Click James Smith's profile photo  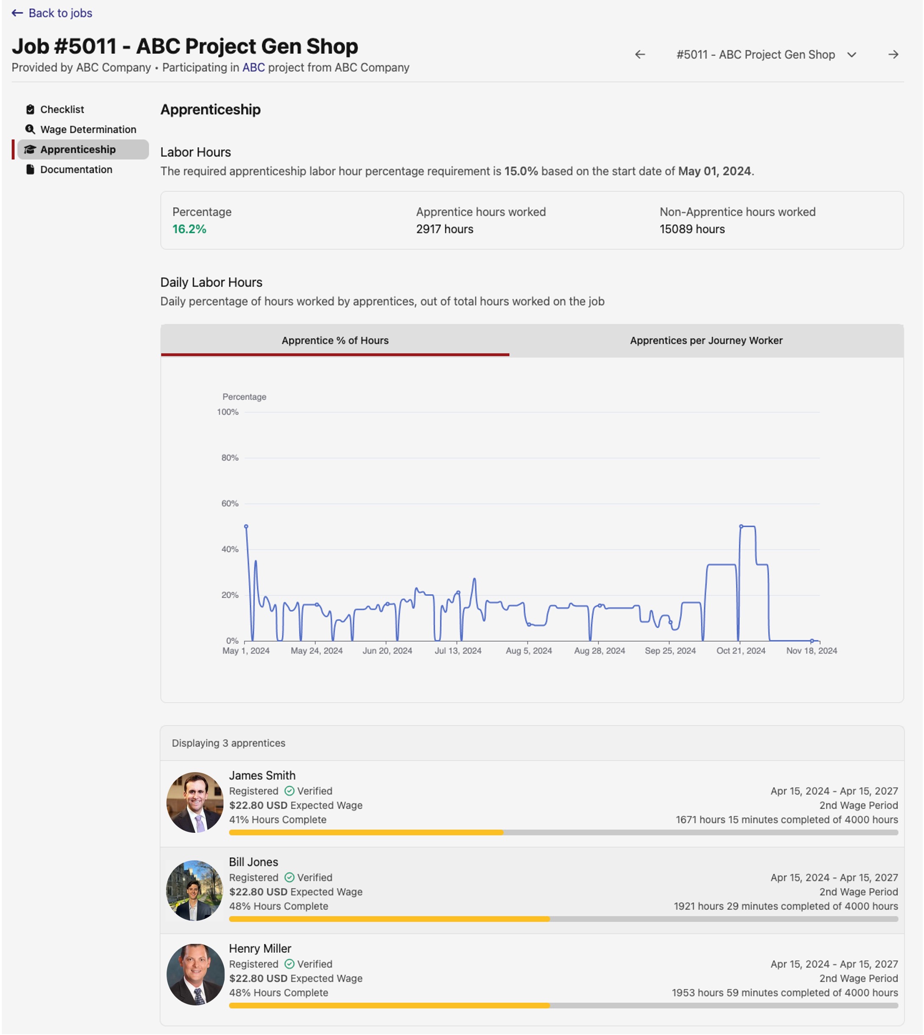[x=195, y=802]
